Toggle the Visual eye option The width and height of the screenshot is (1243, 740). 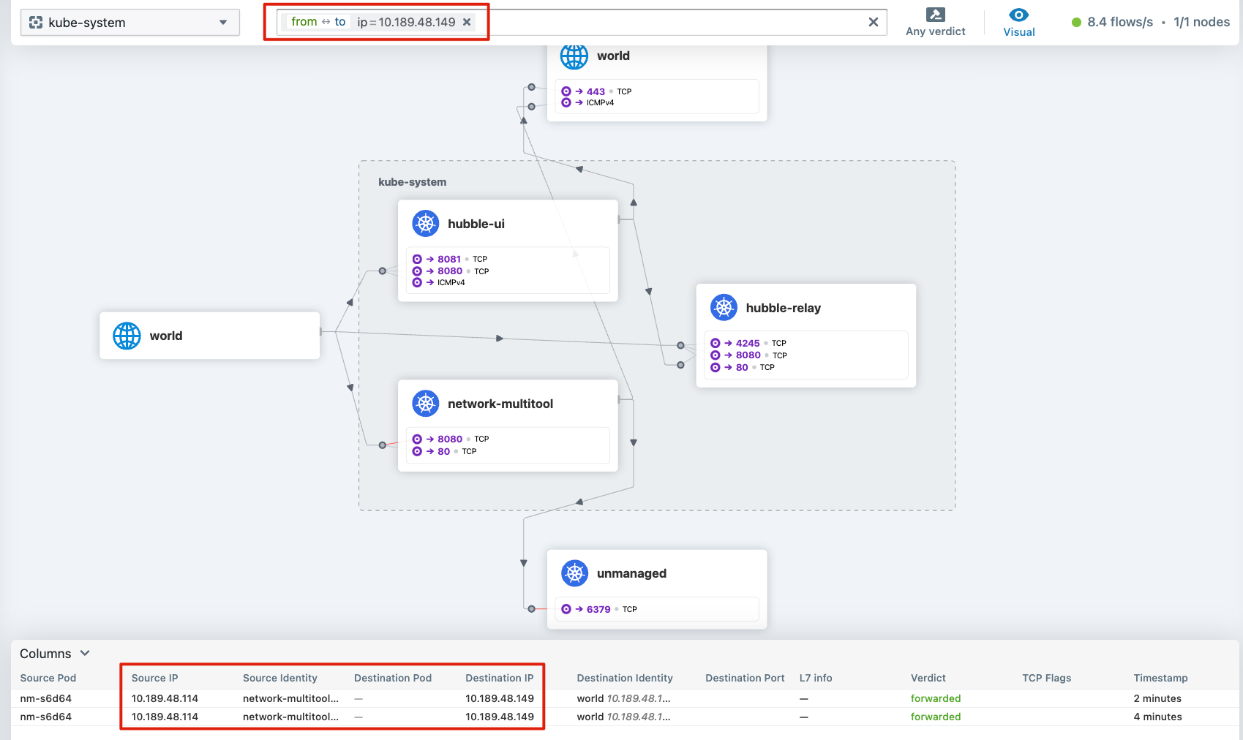pyautogui.click(x=1018, y=22)
